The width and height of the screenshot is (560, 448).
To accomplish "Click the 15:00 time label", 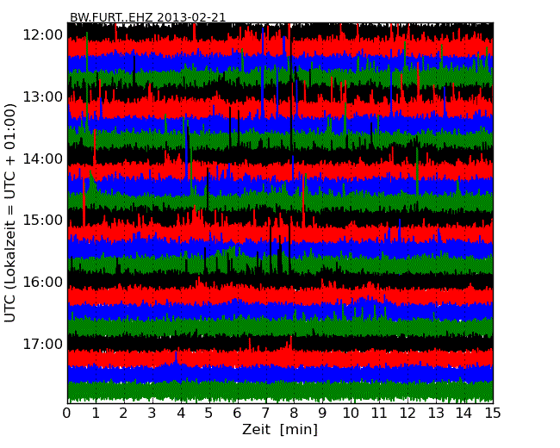I will 43,220.
